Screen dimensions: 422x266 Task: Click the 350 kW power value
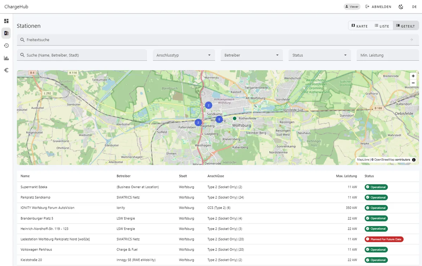(x=351, y=208)
